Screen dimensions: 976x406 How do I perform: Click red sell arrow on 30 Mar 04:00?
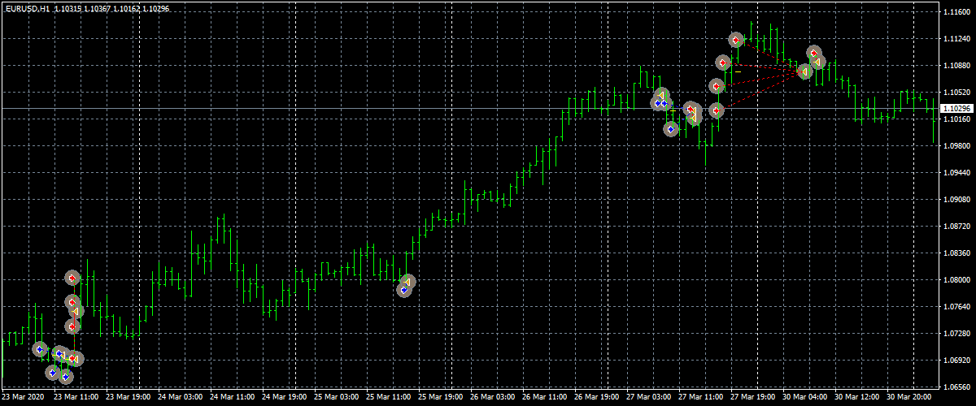click(814, 53)
